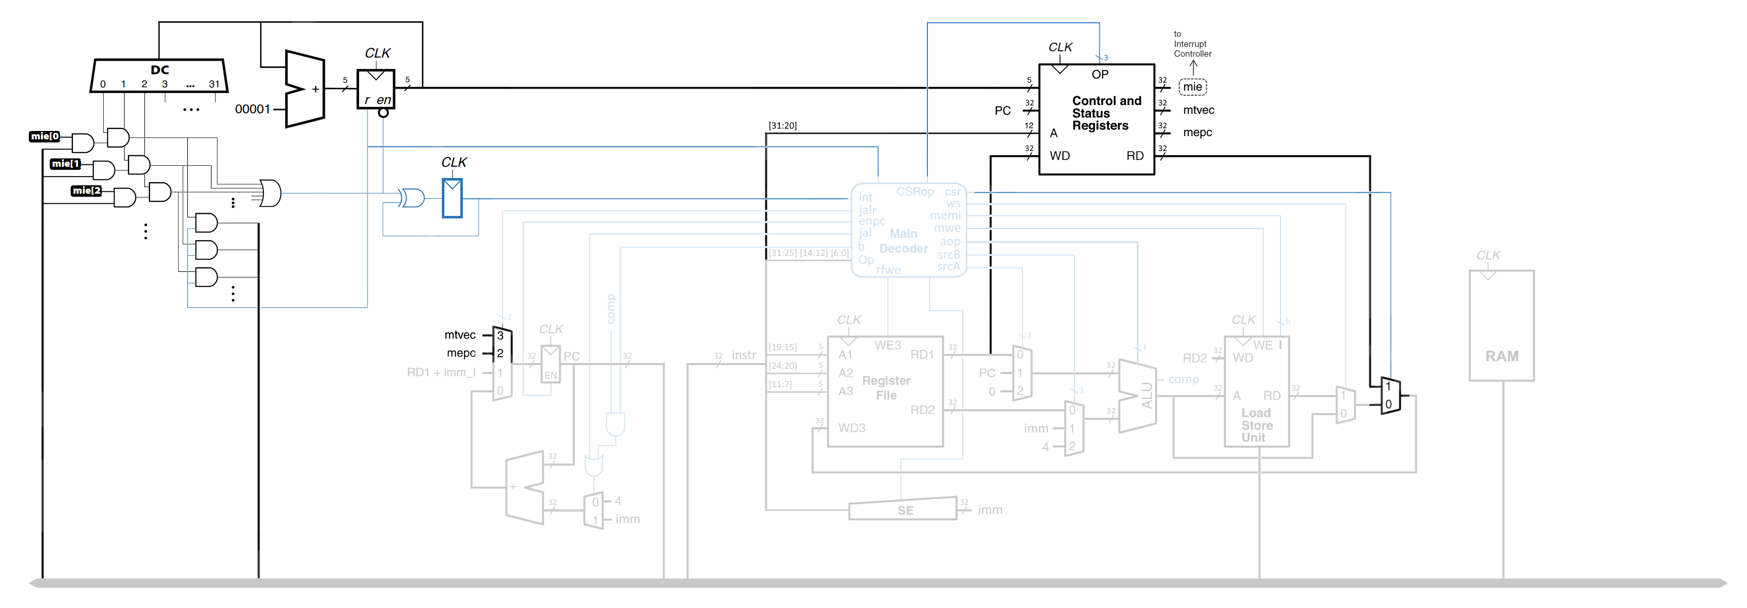This screenshot has height=608, width=1747.
Task: Click the Control and Status Registers block
Action: click(x=1097, y=119)
